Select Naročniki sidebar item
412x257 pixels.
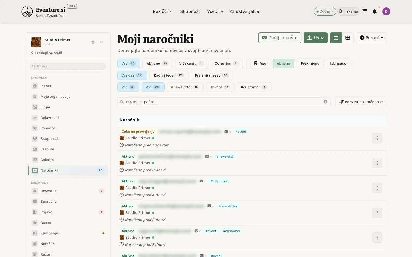(x=68, y=170)
